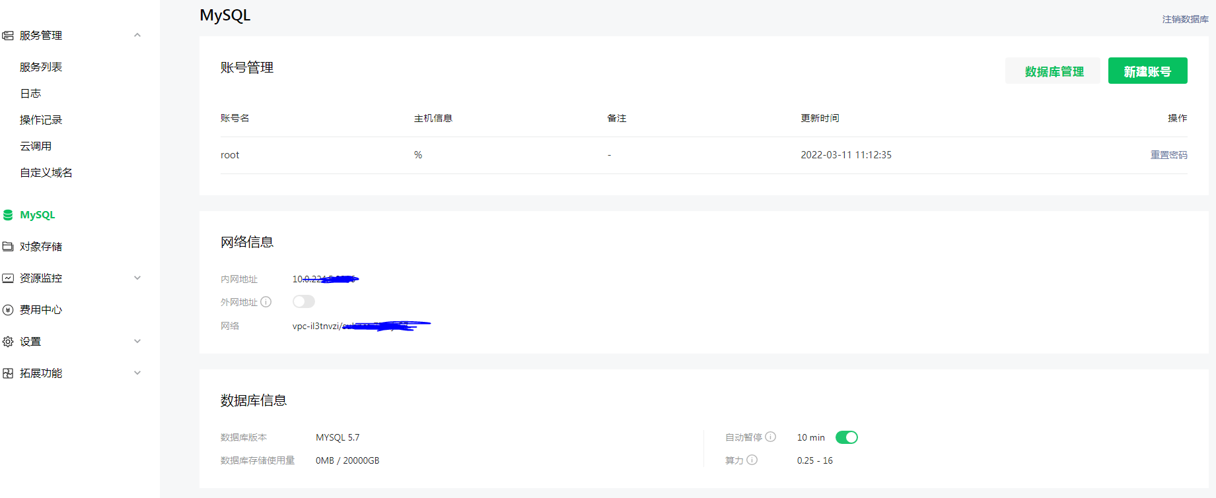Click the 拓展功能 puzzle icon

8,373
